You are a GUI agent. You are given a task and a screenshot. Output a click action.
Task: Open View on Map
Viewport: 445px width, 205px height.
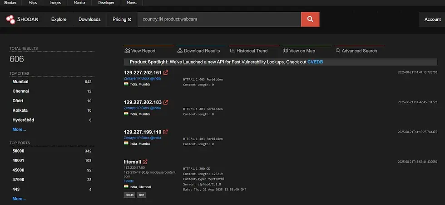302,51
